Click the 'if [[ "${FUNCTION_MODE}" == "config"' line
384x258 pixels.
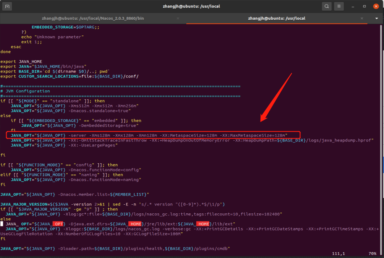tap(59, 165)
